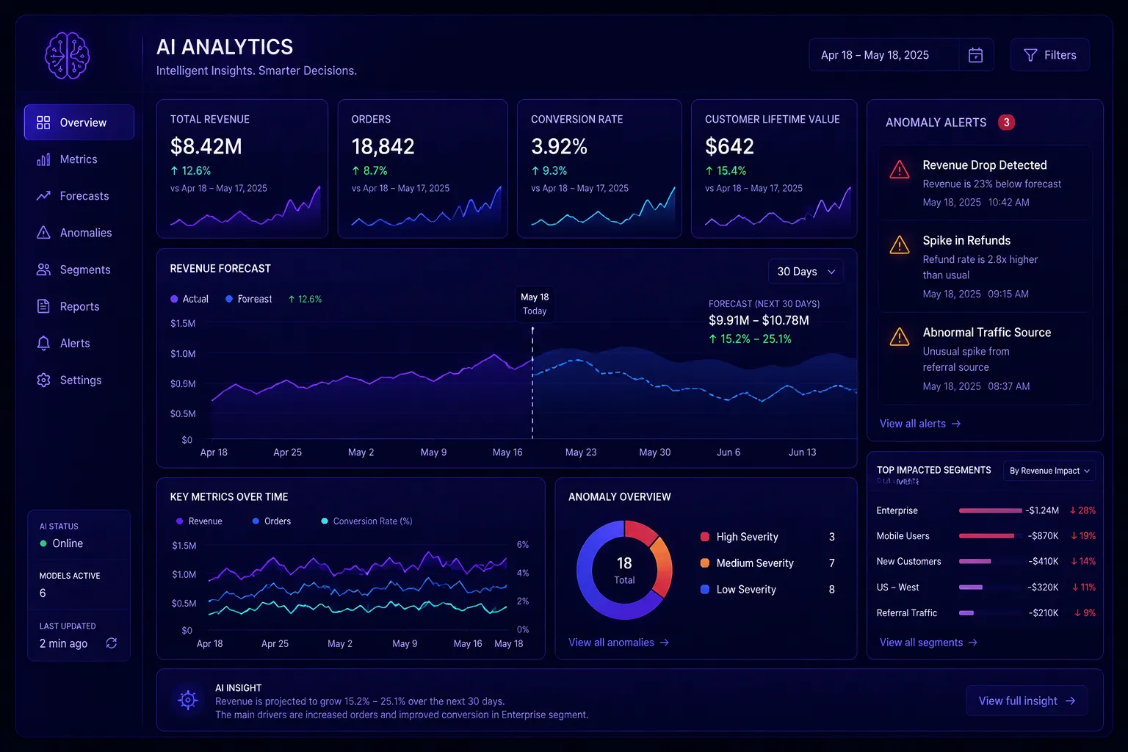This screenshot has height=752, width=1128.
Task: Open the Overview page in sidebar
Action: [x=79, y=123]
